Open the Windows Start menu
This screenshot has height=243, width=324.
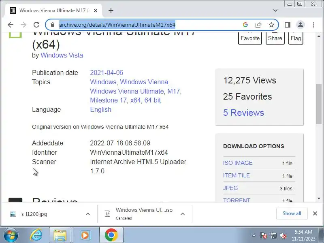pyautogui.click(x=11, y=235)
